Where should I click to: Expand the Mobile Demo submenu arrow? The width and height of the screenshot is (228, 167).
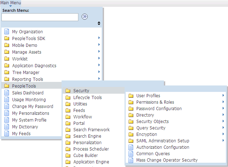(x=99, y=45)
